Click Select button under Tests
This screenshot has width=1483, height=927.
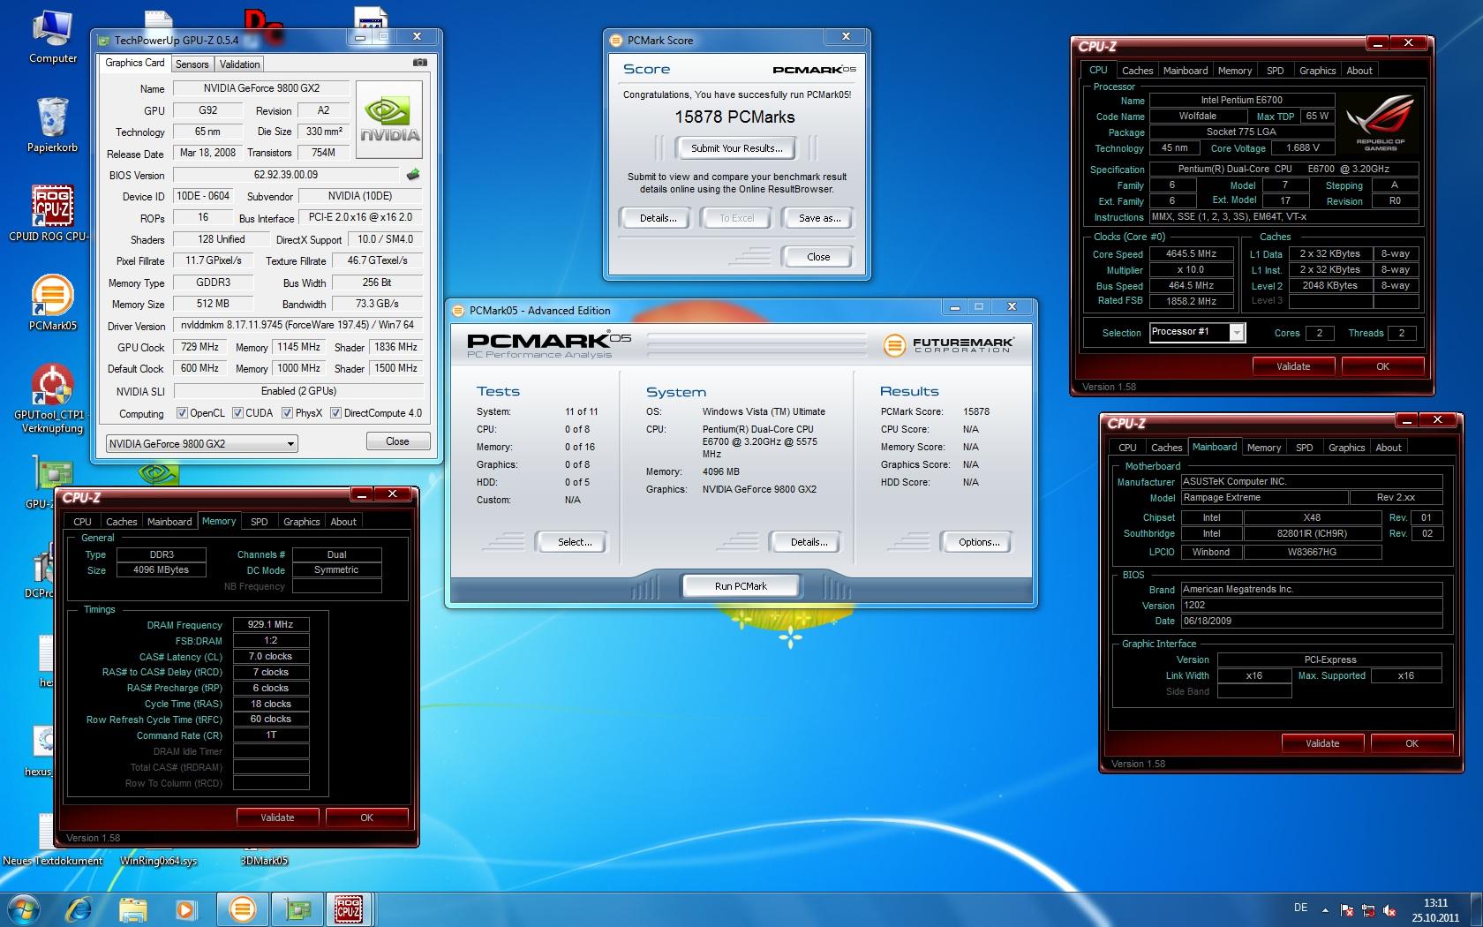(x=575, y=542)
